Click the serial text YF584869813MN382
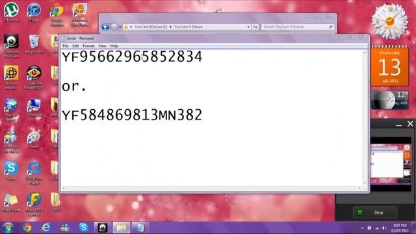 tap(132, 115)
